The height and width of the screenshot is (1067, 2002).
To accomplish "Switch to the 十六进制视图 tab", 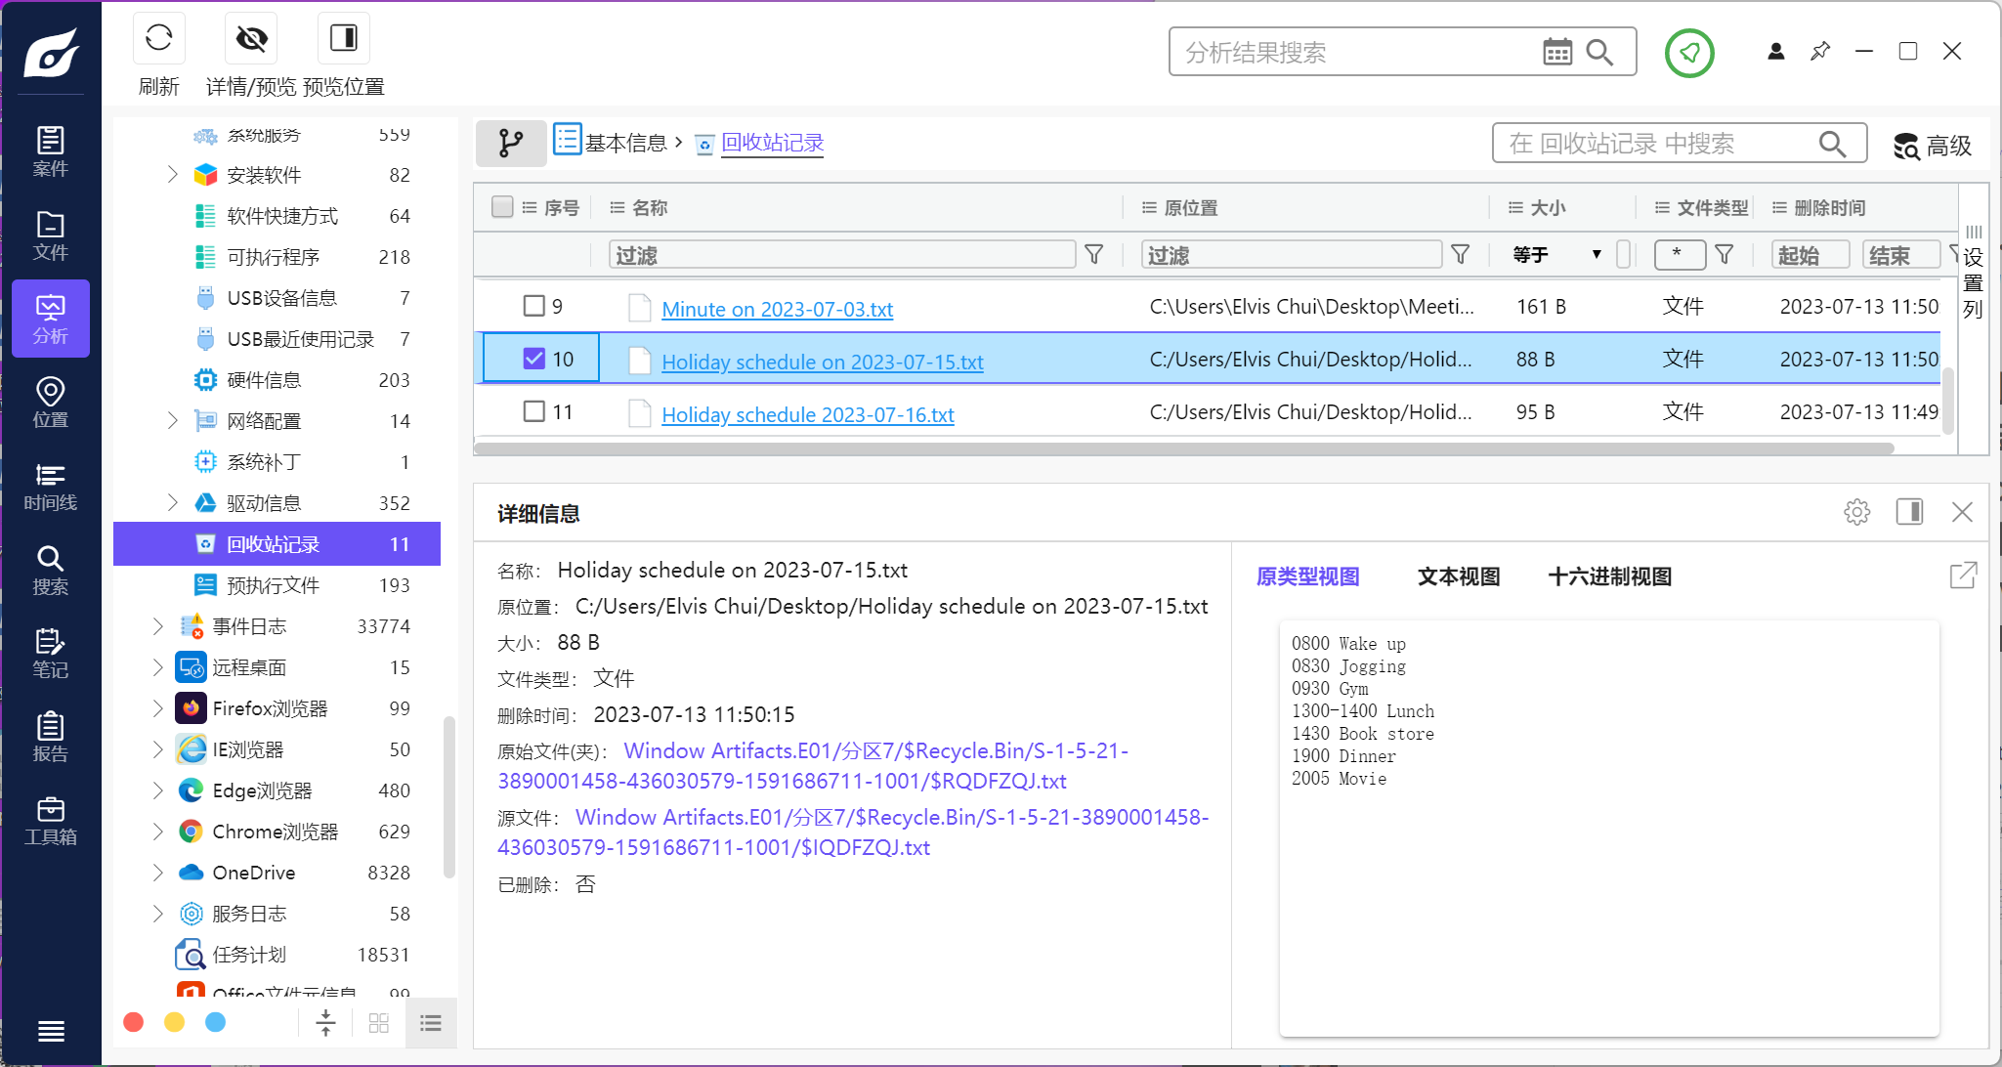I will pos(1609,576).
